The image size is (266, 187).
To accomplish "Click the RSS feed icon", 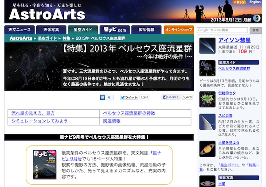I will (x=239, y=3).
